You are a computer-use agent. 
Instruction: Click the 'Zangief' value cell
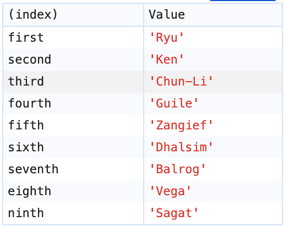click(213, 126)
